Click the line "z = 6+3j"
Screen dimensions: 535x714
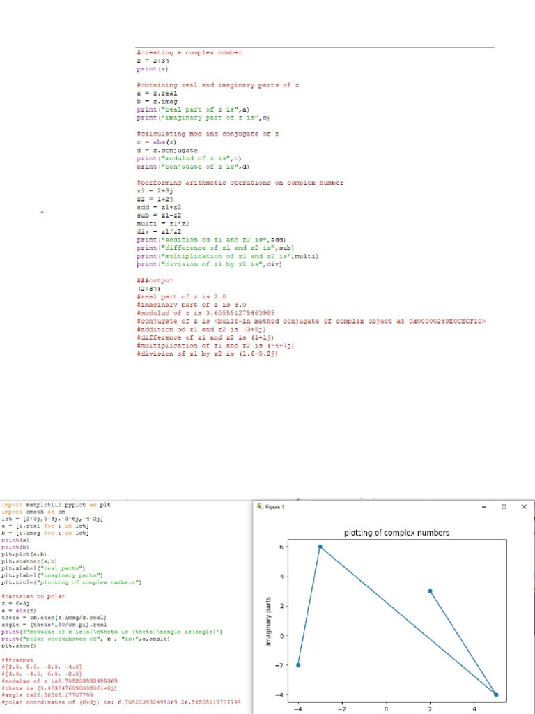(16, 604)
